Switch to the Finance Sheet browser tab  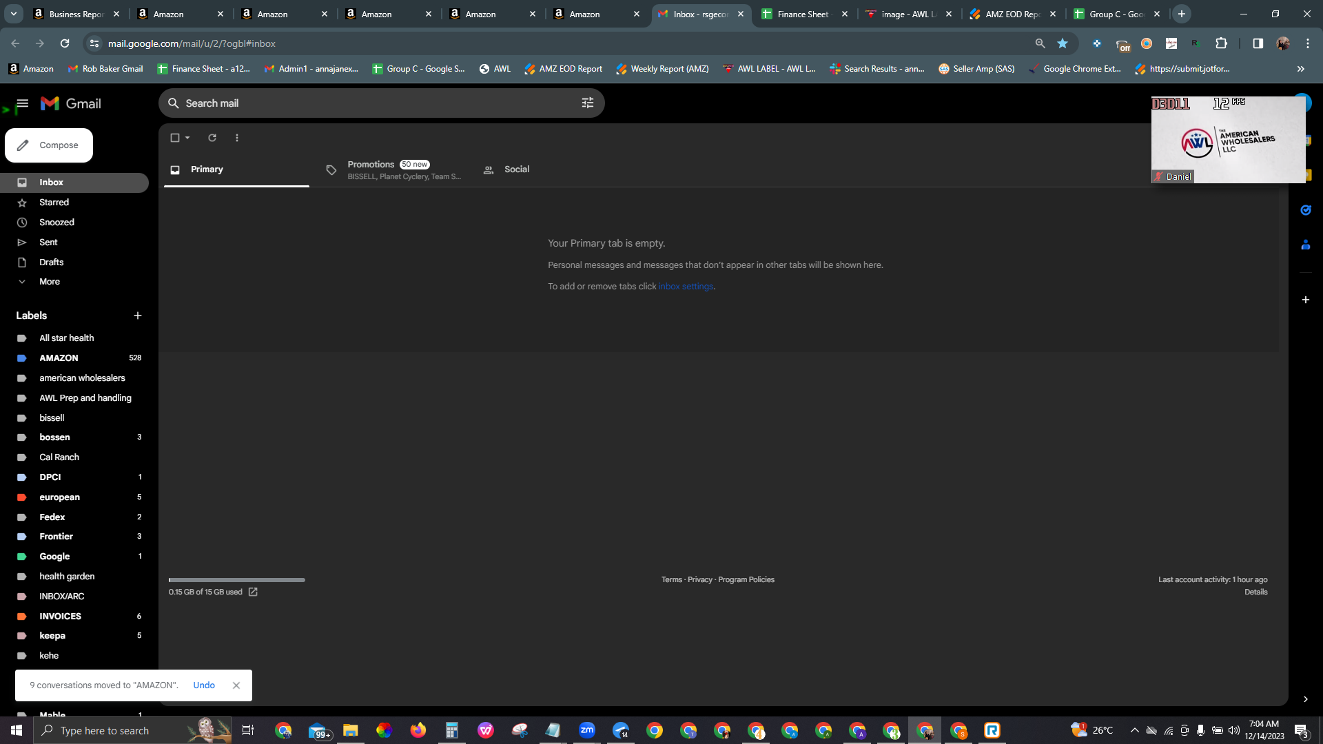[x=805, y=14]
